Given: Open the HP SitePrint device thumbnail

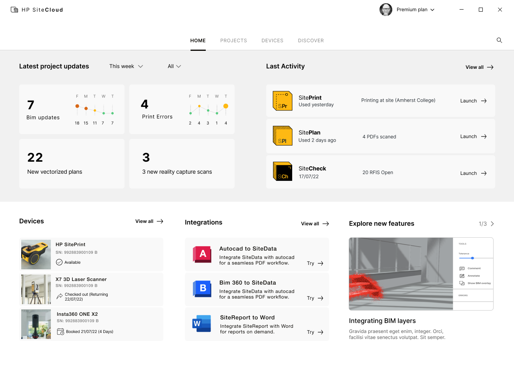Looking at the screenshot, I should (36, 255).
